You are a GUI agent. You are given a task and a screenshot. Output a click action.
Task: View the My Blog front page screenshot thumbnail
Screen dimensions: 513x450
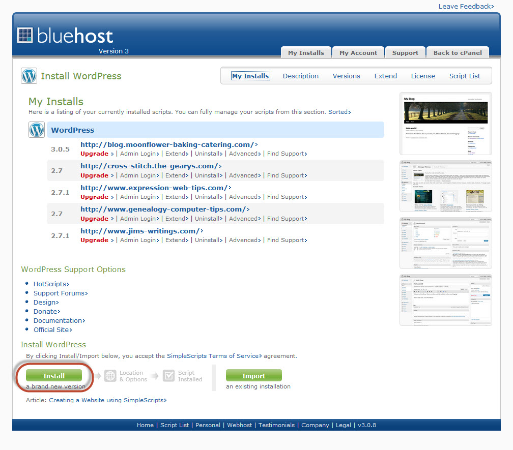pos(446,124)
